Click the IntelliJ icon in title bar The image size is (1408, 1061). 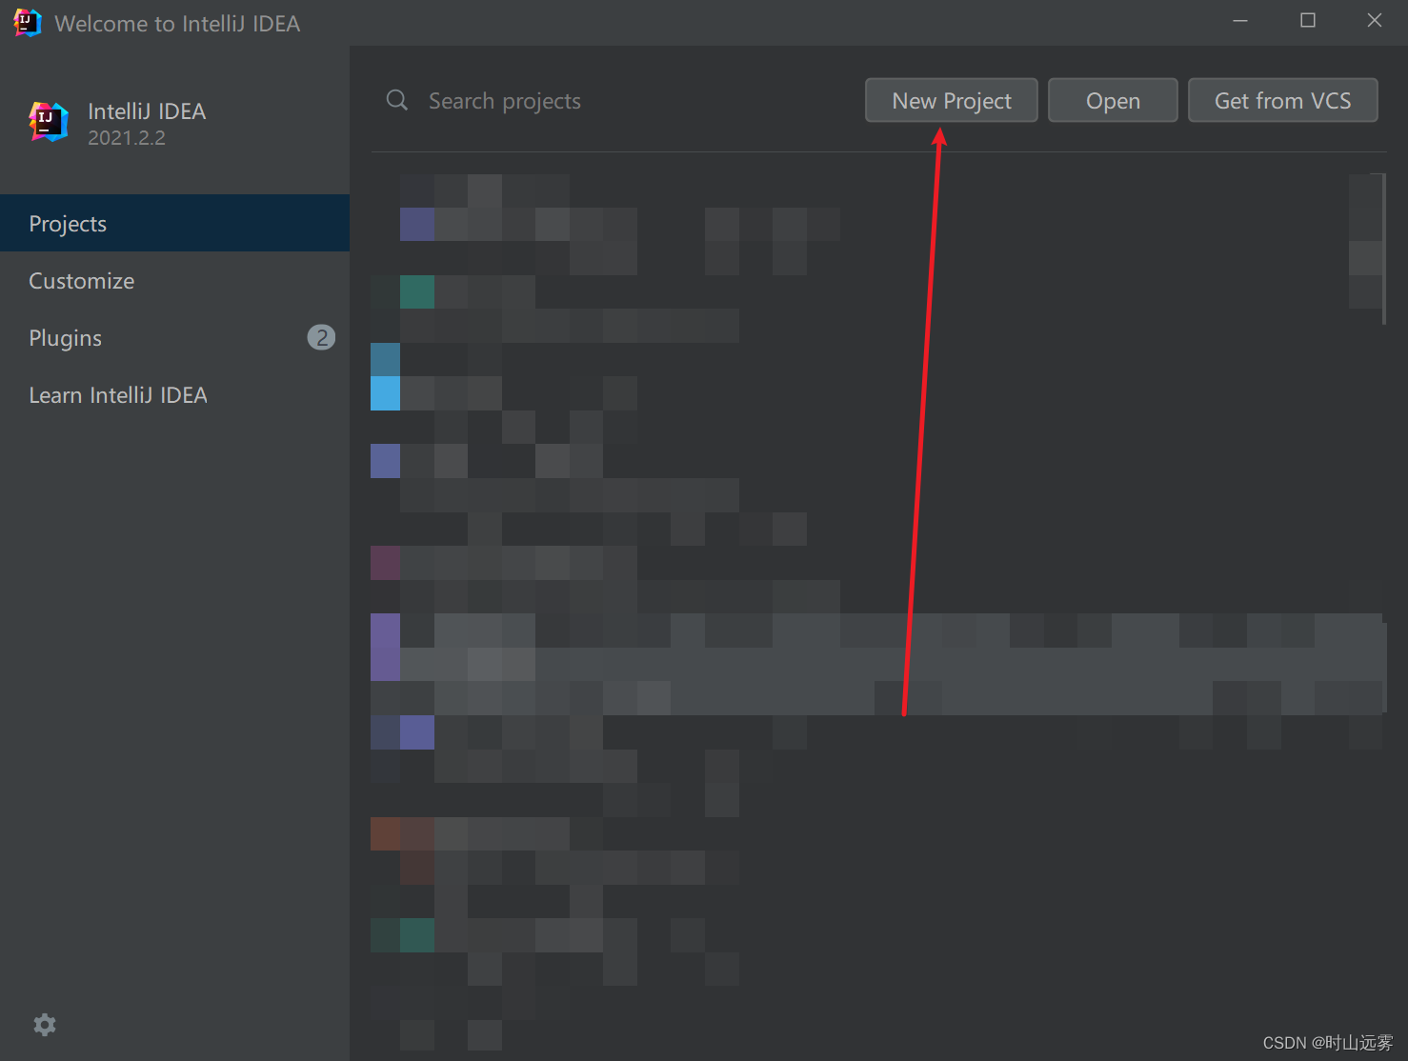tap(28, 23)
